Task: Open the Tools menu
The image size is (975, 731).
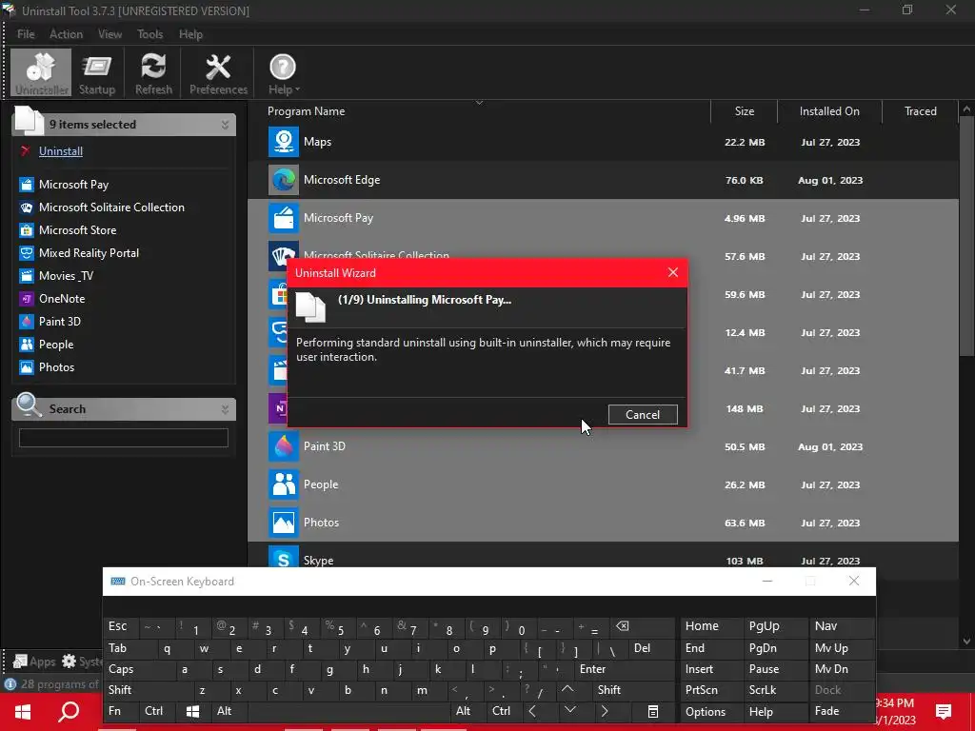Action: tap(149, 34)
